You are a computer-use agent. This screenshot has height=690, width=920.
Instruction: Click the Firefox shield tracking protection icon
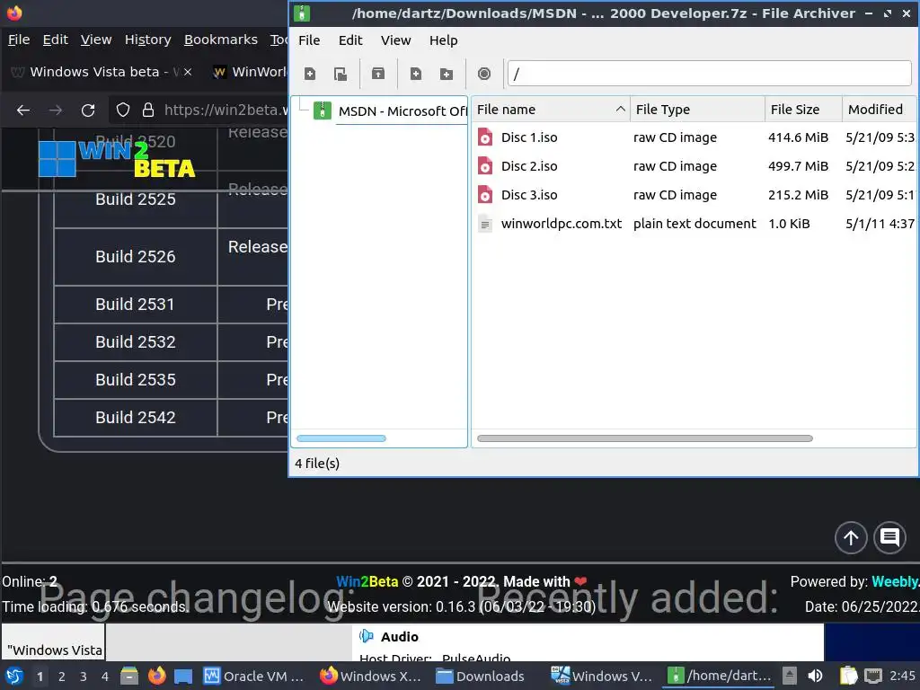pos(122,111)
